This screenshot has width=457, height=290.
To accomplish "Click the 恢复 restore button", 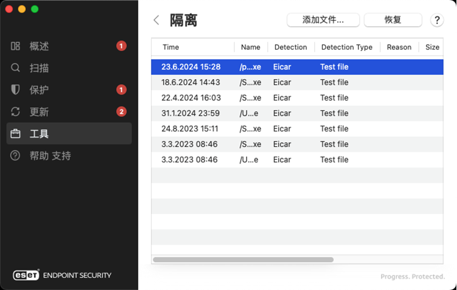I will 392,20.
